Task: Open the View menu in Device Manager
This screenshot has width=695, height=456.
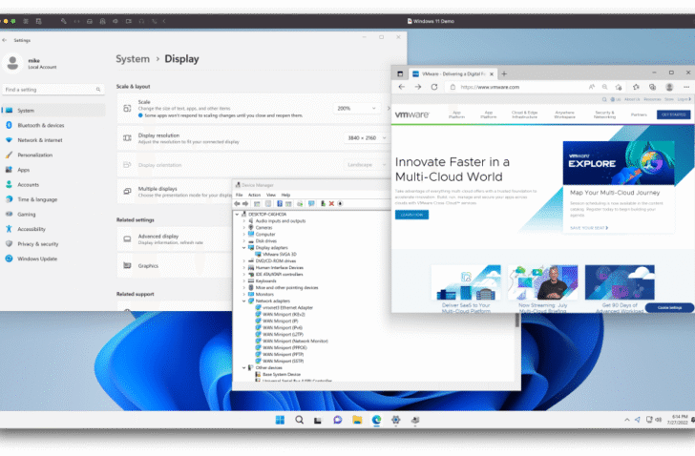Action: (271, 195)
